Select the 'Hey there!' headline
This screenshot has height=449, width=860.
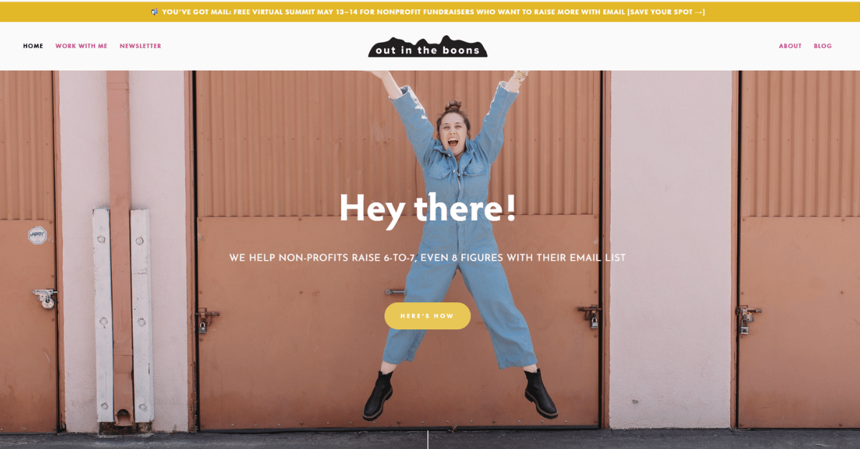coord(428,208)
